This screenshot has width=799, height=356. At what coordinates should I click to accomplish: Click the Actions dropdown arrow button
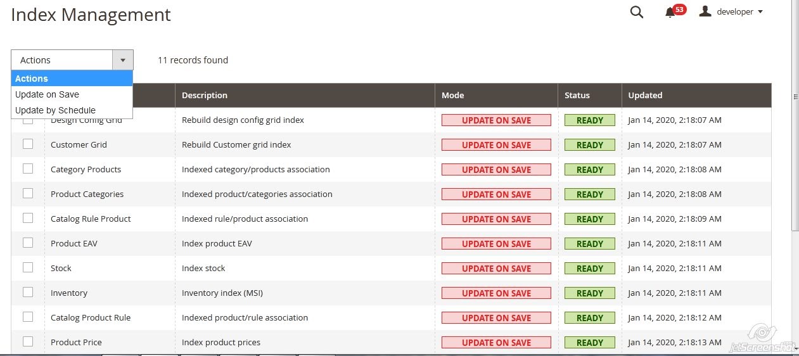[x=123, y=60]
